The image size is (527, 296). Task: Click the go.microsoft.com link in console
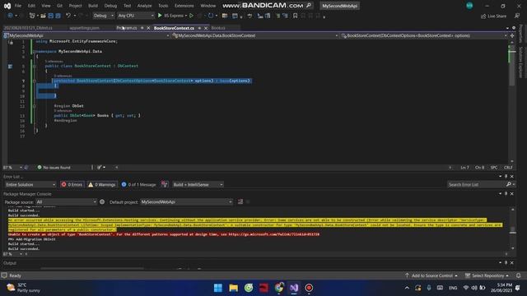274,234
